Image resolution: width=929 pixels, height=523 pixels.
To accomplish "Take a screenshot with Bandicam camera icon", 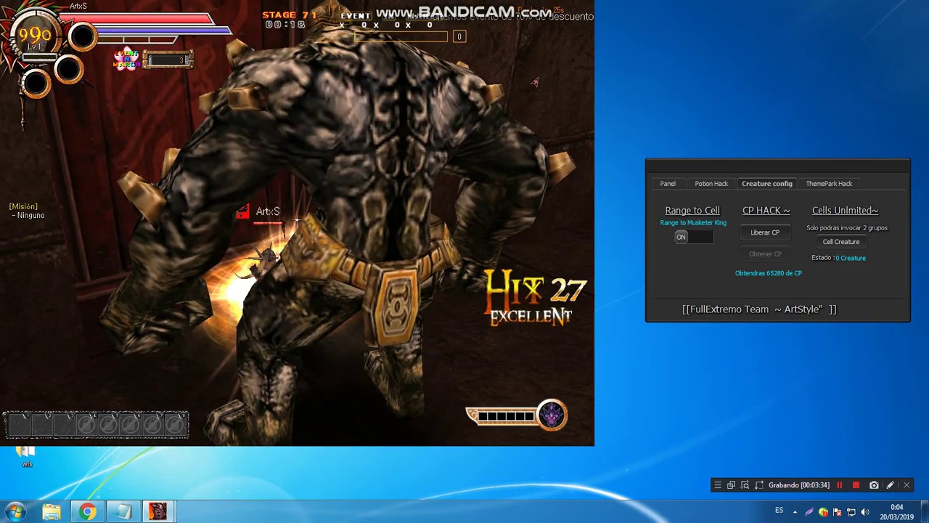I will tap(874, 485).
